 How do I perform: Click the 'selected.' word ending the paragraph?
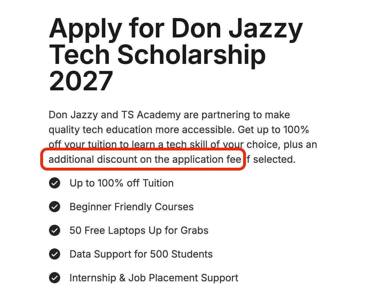tap(274, 159)
